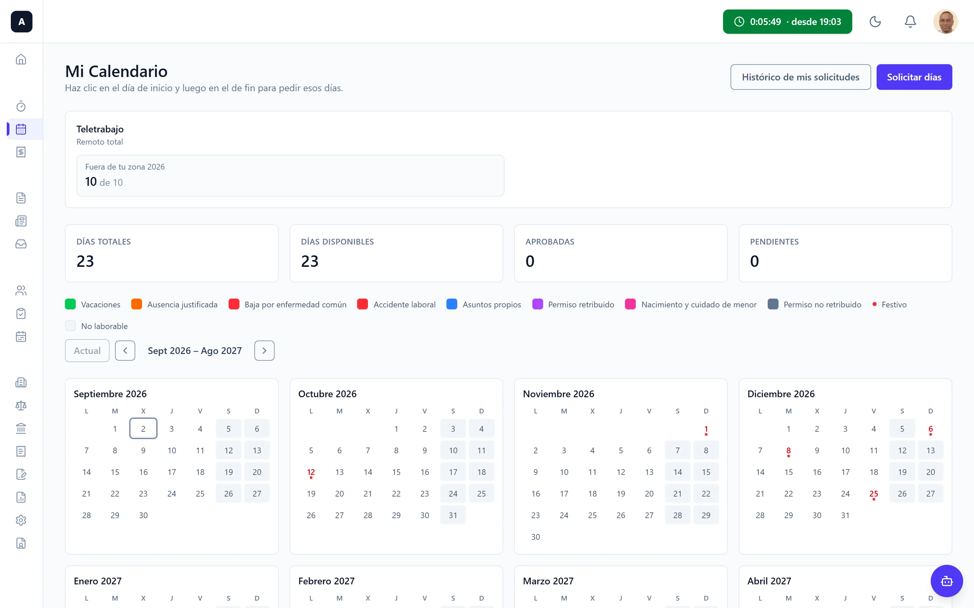This screenshot has height=608, width=974.
Task: Click the No laborable legend swatch
Action: (x=70, y=326)
